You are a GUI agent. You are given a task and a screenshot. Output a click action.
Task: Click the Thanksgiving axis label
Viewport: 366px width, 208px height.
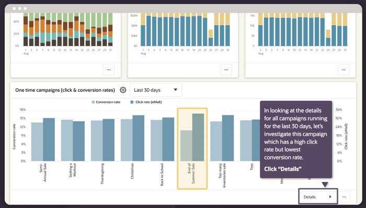click(102, 174)
